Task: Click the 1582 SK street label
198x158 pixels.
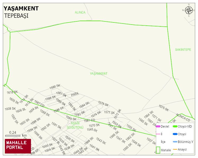Action: (80, 113)
